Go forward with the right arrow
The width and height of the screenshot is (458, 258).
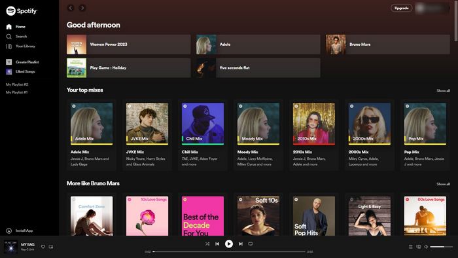tap(82, 8)
